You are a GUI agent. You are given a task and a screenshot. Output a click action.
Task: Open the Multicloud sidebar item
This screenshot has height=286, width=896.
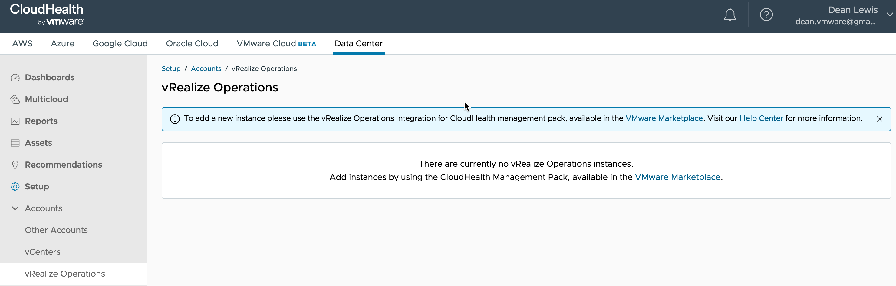(x=47, y=99)
